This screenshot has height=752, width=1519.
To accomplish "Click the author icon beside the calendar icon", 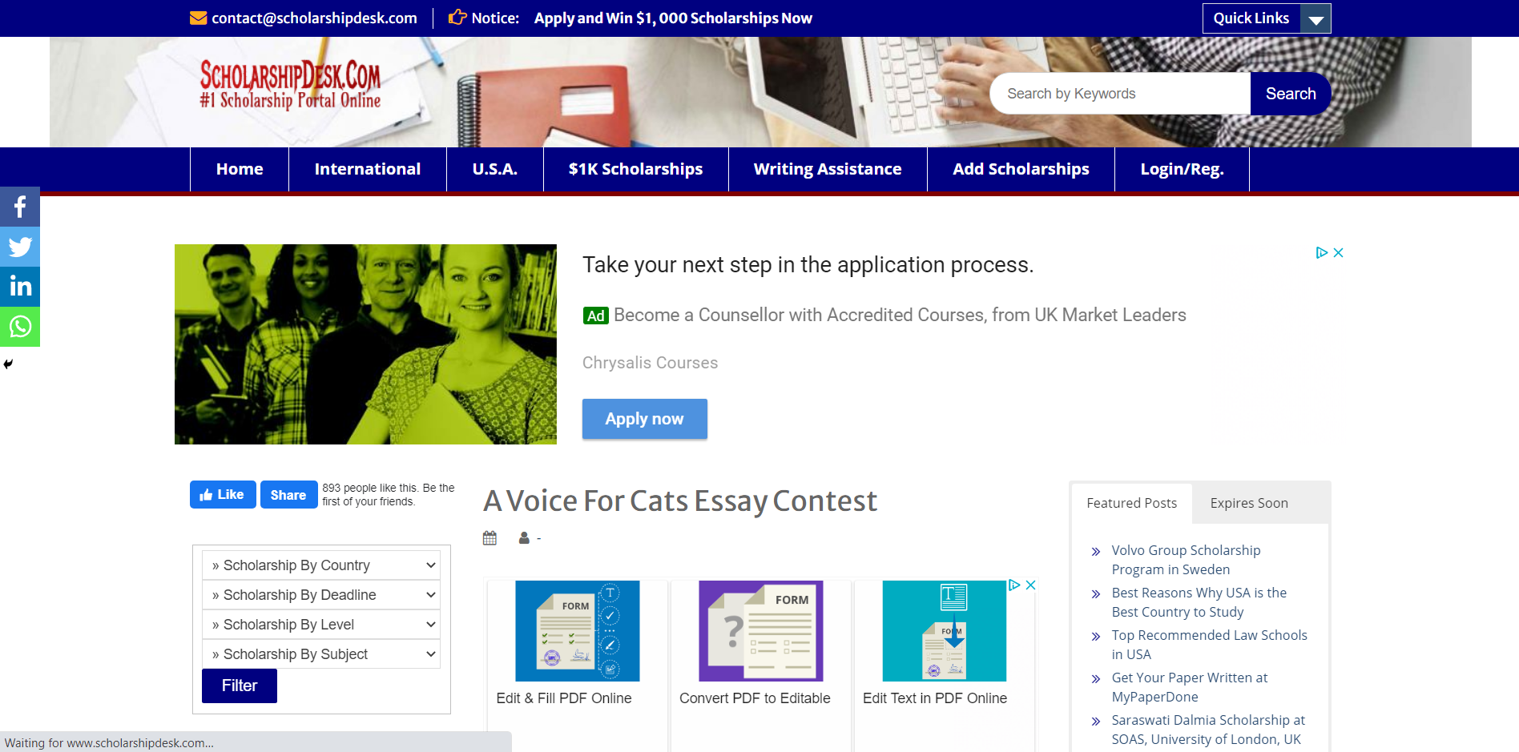I will 525,537.
